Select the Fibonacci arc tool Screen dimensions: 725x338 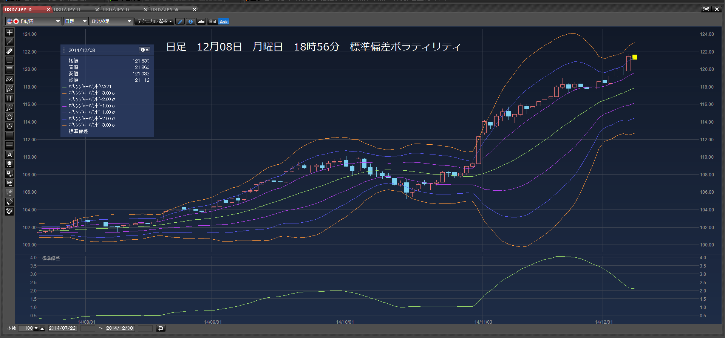pos(9,80)
